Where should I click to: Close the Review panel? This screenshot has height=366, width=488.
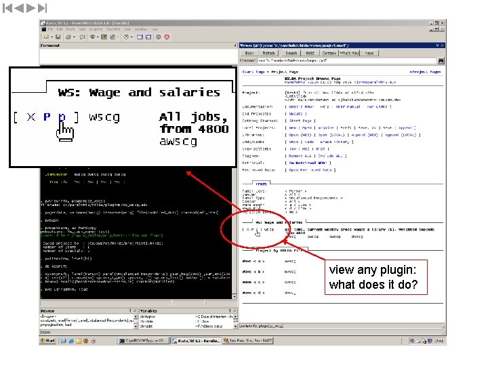(x=135, y=311)
